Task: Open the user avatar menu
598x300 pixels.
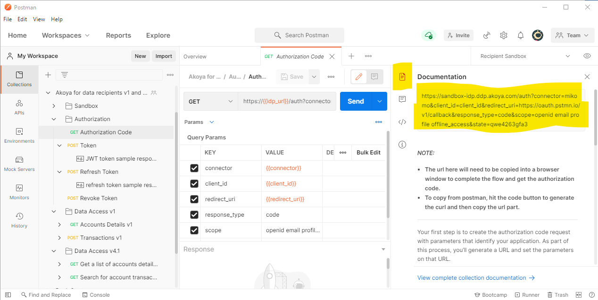Action: tap(538, 35)
